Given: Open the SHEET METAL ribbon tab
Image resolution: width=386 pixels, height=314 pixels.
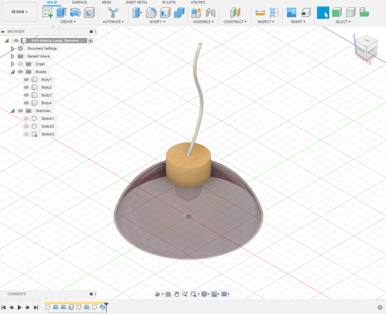Looking at the screenshot, I should pyautogui.click(x=137, y=2).
